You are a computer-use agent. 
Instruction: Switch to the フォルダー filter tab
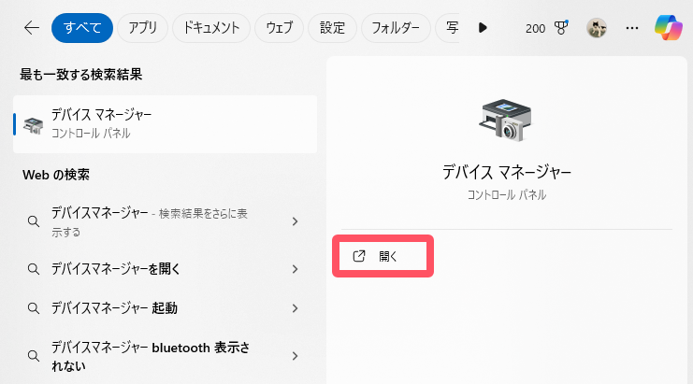pyautogui.click(x=396, y=28)
